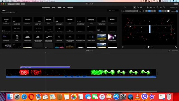
Task: Select the Titles (T) adjustment tool
Action: coord(135,7)
